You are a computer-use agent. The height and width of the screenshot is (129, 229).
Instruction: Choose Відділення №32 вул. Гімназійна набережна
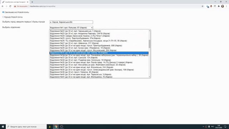point(99,55)
